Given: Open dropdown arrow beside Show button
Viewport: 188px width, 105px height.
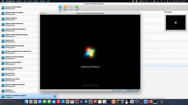Looking at the screenshot, I should [x=79, y=9].
